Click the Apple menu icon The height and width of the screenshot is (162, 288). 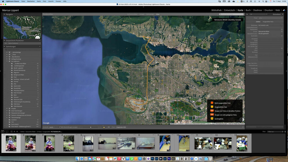pyautogui.click(x=3, y=1)
